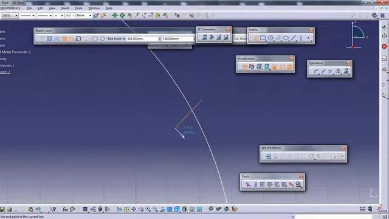Open the Window menu
This screenshot has height=219, width=389.
coord(94,8)
